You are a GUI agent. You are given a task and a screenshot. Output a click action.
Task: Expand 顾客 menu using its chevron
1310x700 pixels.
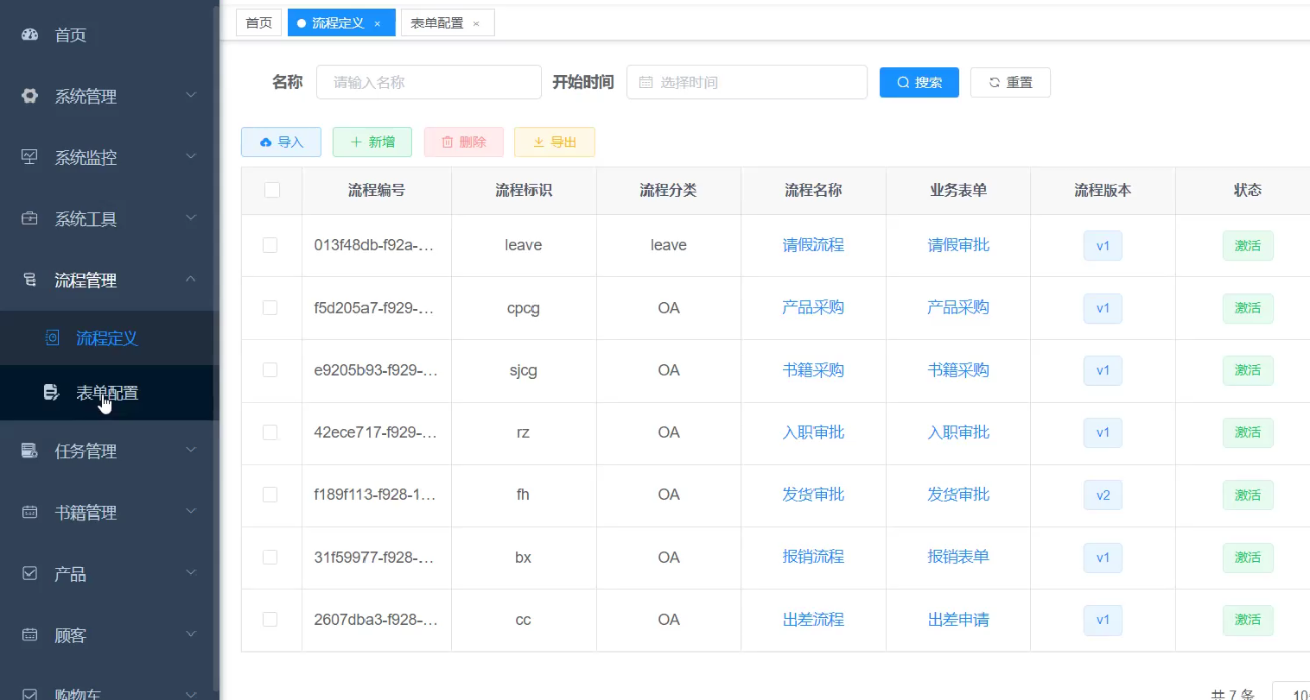[x=191, y=634]
